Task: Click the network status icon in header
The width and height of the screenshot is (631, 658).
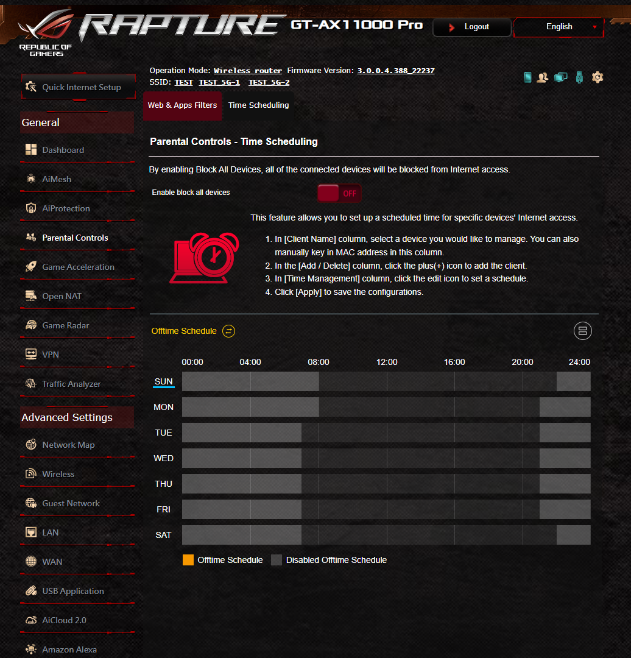Action: click(x=528, y=77)
